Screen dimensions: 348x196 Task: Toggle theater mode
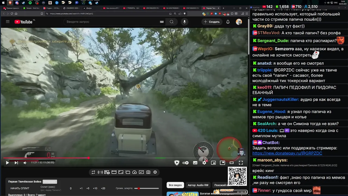point(232,163)
